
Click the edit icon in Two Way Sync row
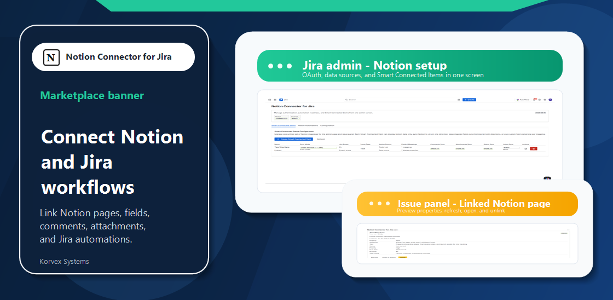tap(526, 148)
